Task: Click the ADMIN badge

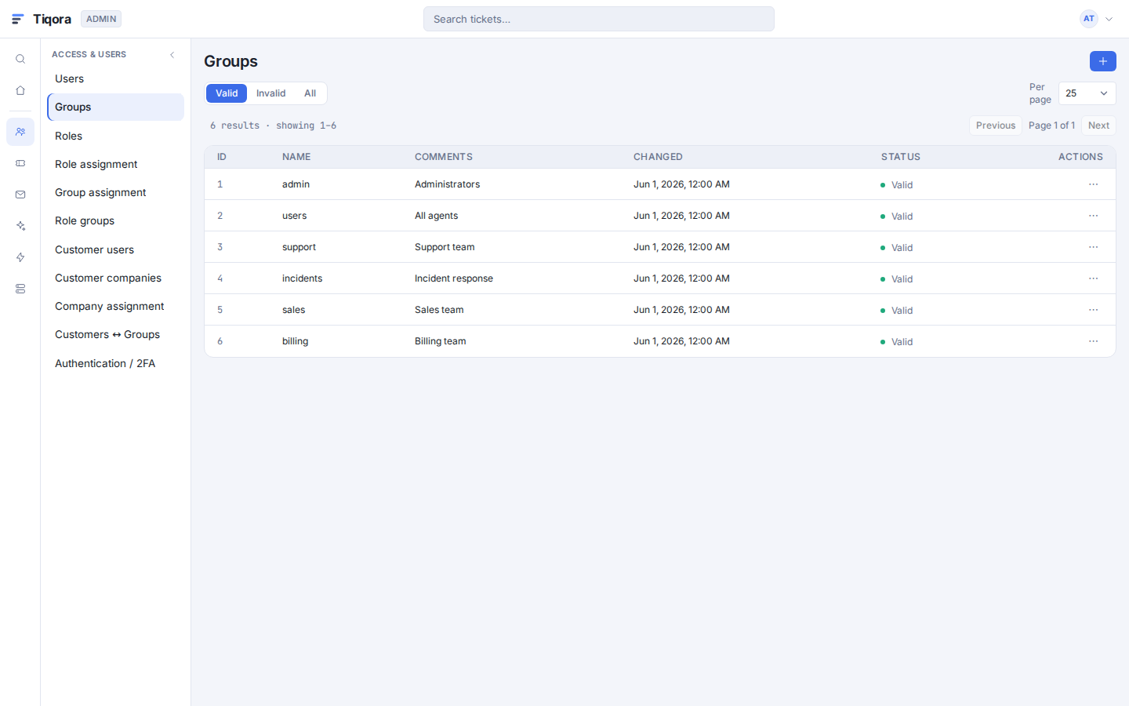Action: (x=101, y=19)
